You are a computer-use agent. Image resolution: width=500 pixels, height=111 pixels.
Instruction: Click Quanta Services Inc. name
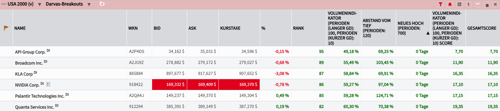[x=34, y=107]
